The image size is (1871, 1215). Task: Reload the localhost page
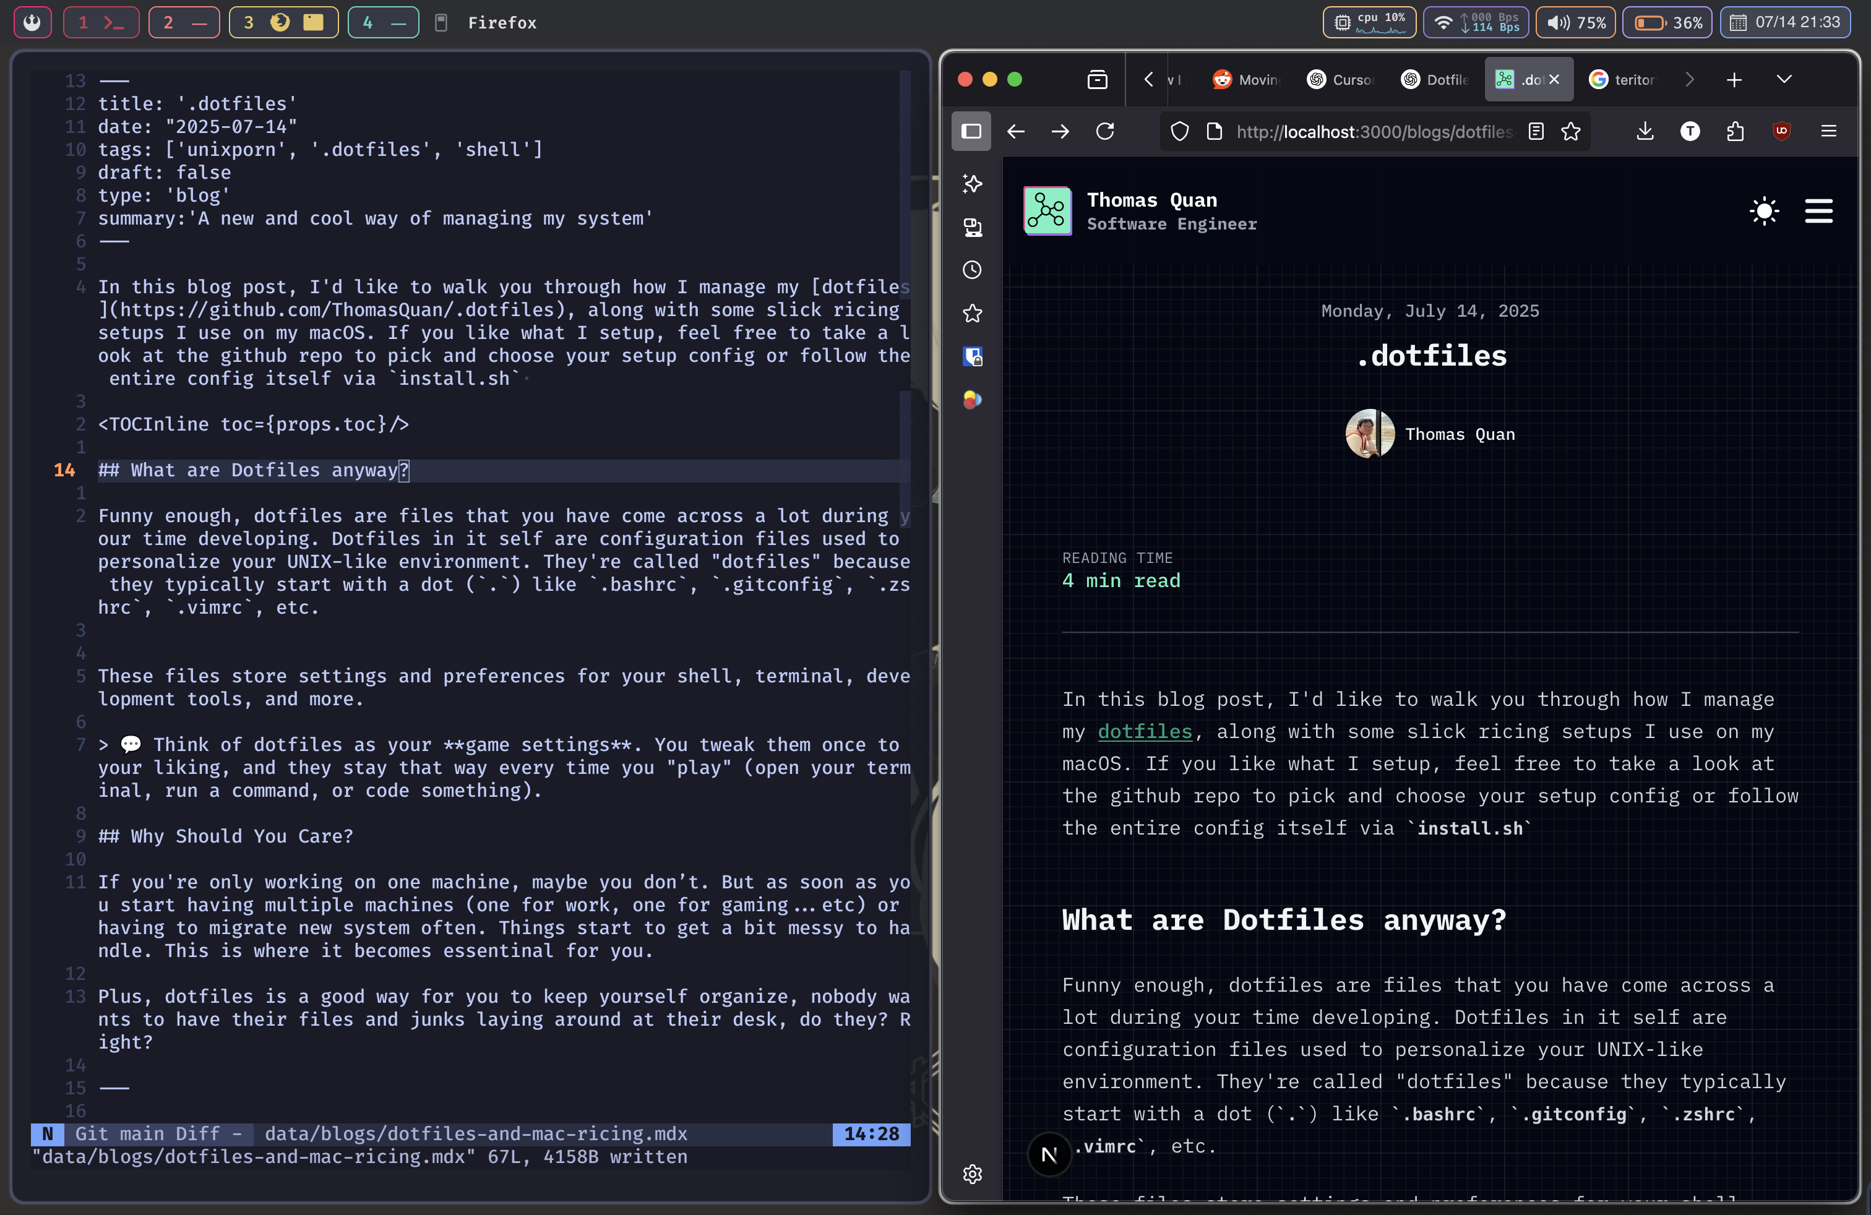(x=1105, y=131)
